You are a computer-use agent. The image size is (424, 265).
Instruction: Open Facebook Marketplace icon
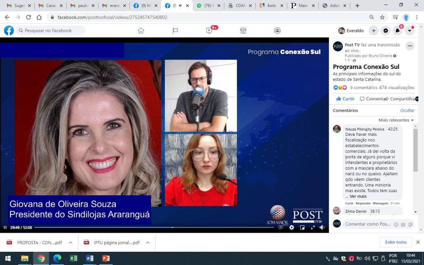pyautogui.click(x=243, y=31)
